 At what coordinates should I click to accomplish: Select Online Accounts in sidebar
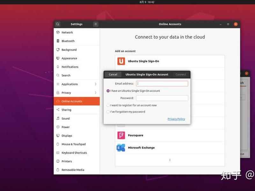(76, 101)
